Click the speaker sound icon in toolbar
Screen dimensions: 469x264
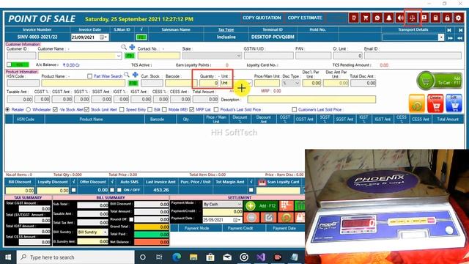401,18
